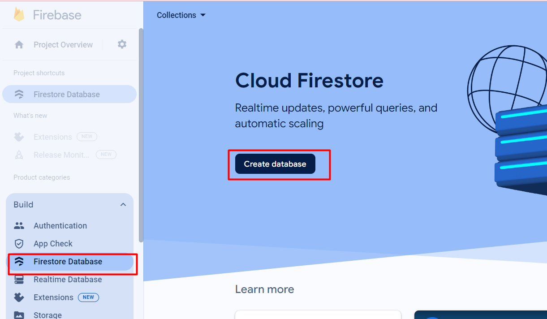Image resolution: width=547 pixels, height=319 pixels.
Task: Open Project Overview home icon
Action: point(19,45)
